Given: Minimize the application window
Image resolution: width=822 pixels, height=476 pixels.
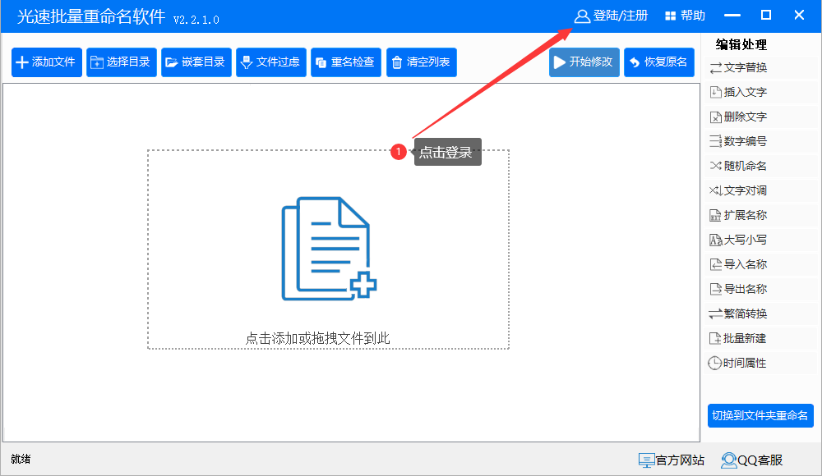Looking at the screenshot, I should [x=732, y=16].
